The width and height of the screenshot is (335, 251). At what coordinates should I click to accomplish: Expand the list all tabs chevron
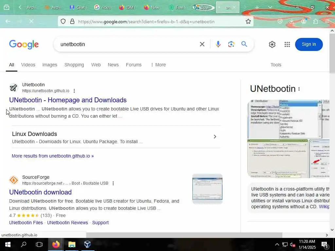(x=270, y=8)
